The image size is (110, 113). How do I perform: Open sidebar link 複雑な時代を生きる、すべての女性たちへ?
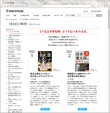tap(15, 59)
